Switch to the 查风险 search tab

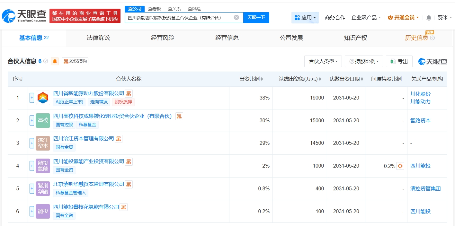194,9
